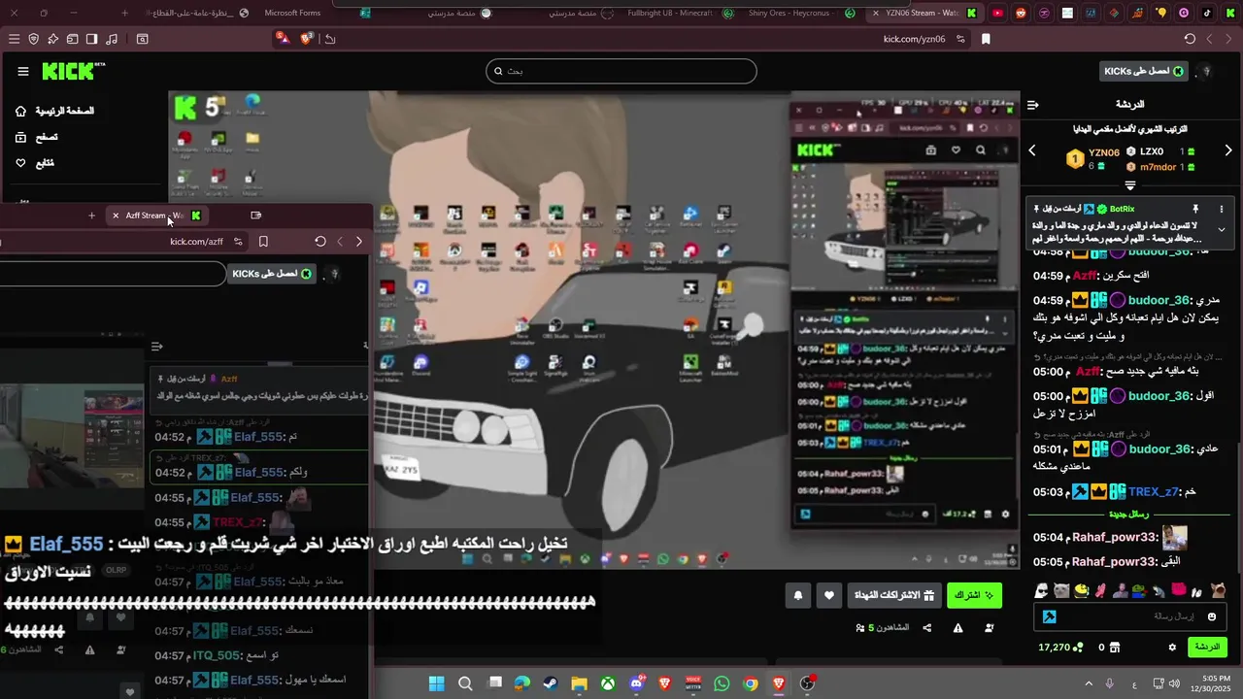Reload the page in browser toolbar
The image size is (1243, 699).
coord(1190,39)
